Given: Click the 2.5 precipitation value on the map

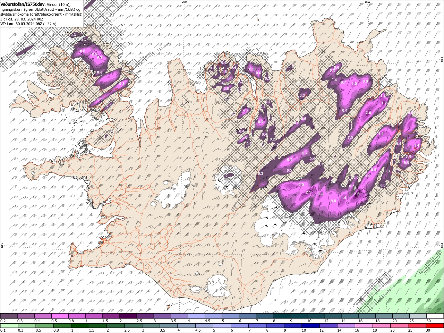Looking at the screenshot, I should click(x=357, y=194).
